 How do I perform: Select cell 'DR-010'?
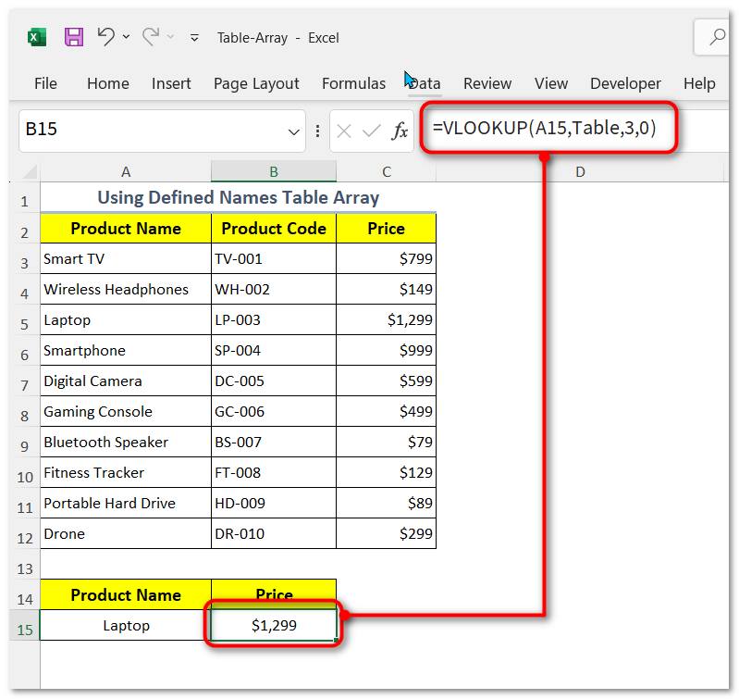point(274,533)
